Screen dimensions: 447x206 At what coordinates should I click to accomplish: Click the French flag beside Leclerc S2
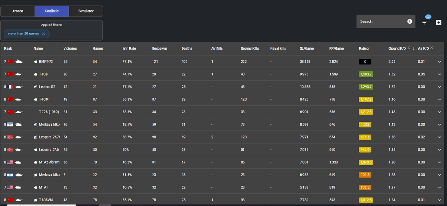[x=10, y=87]
